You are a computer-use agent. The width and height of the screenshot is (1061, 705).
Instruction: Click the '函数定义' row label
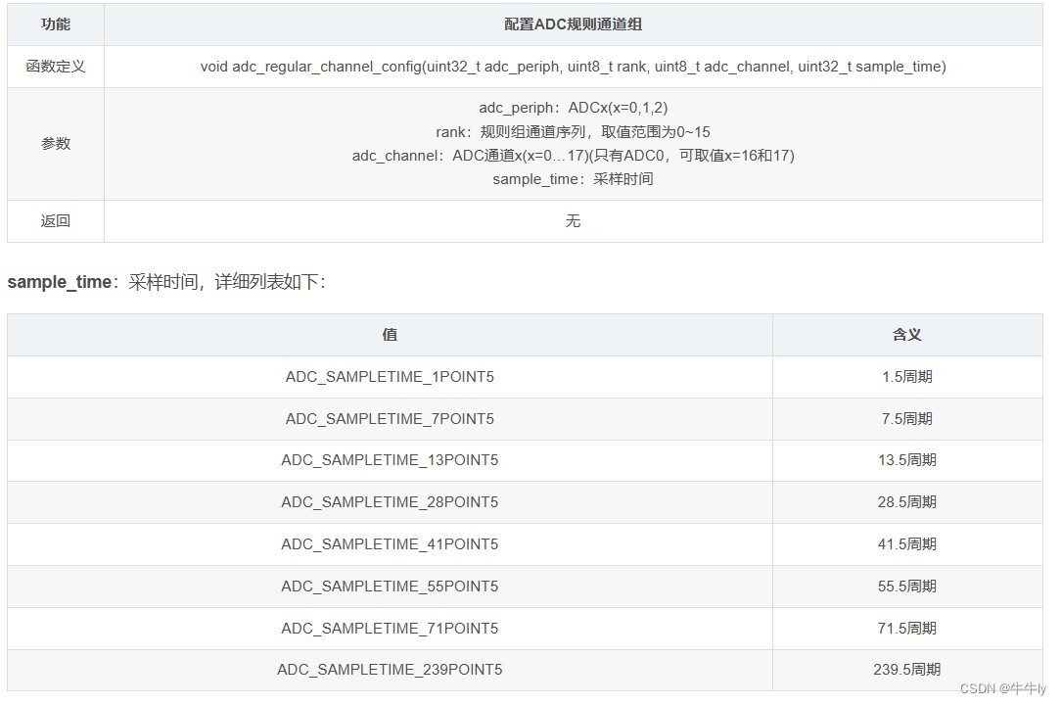click(56, 67)
